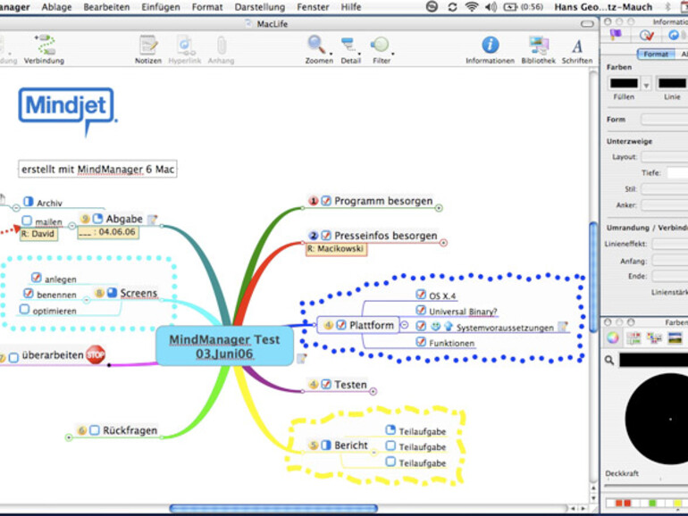This screenshot has width=688, height=516.
Task: Choose the color palettes picker in Farben
Action: (x=654, y=337)
